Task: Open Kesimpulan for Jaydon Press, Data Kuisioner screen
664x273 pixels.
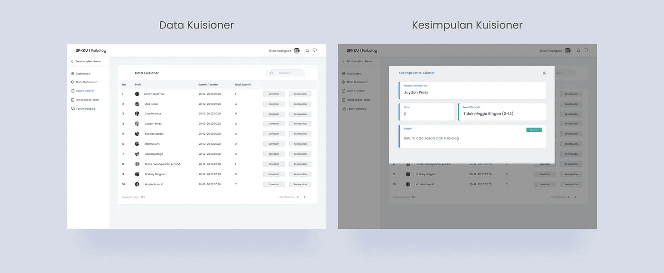Action: (300, 124)
